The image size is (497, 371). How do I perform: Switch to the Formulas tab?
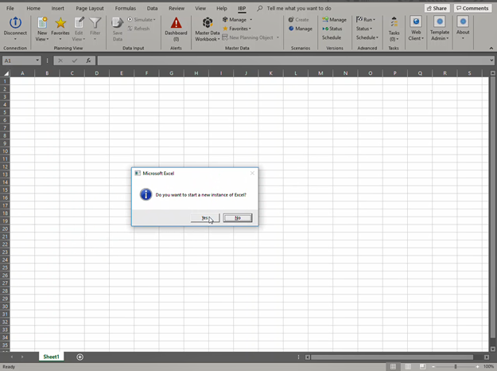pyautogui.click(x=125, y=8)
